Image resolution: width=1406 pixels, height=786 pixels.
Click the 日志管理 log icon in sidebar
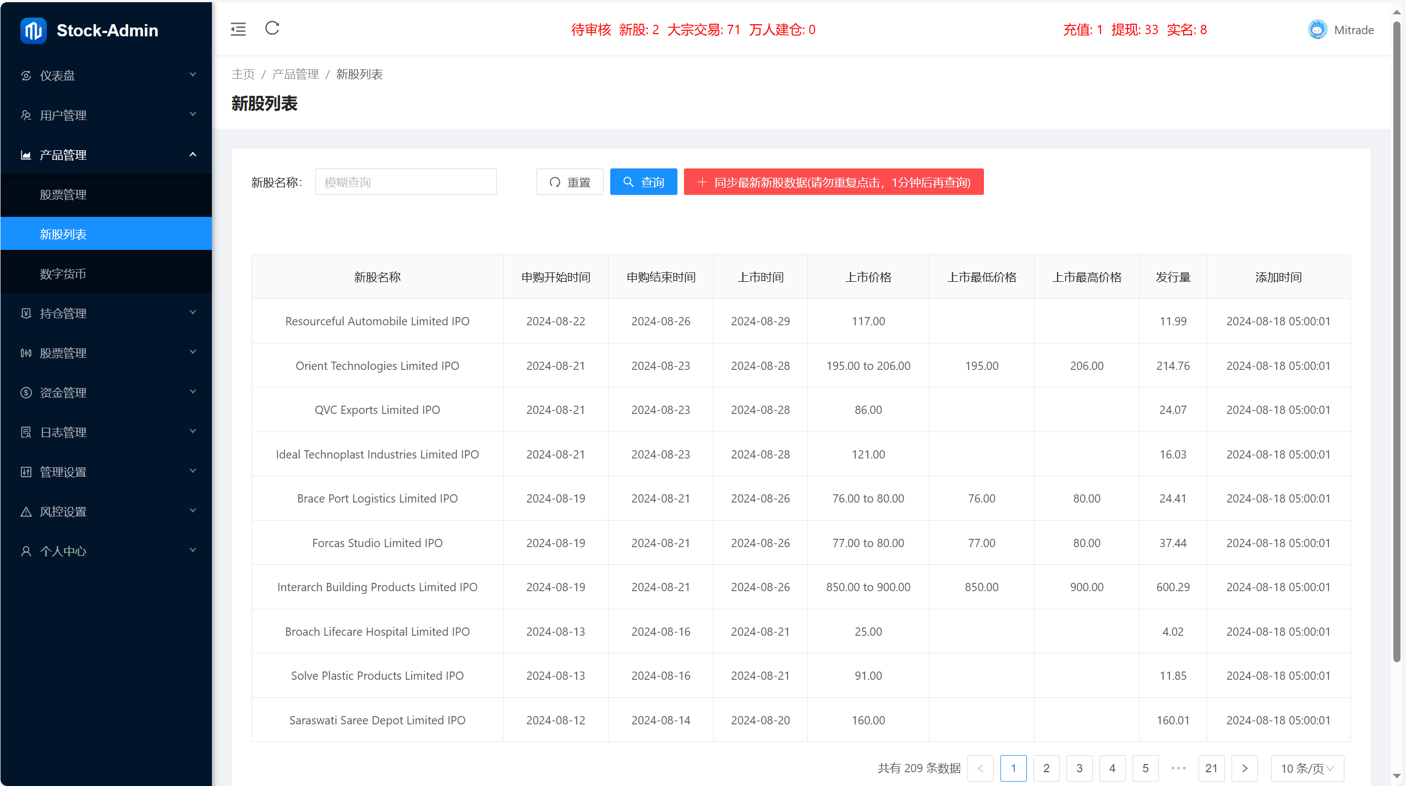[x=26, y=432]
